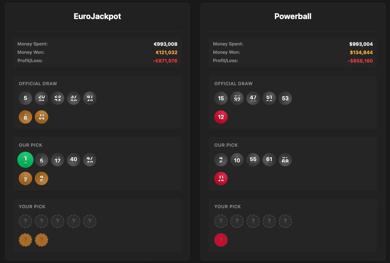Screen dimensions: 390x263
Task: Click ball 10 in Powerball Our Pick
Action: pyautogui.click(x=237, y=160)
